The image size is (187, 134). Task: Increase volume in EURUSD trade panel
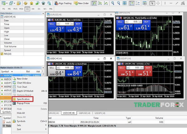pyautogui.click(x=72, y=24)
